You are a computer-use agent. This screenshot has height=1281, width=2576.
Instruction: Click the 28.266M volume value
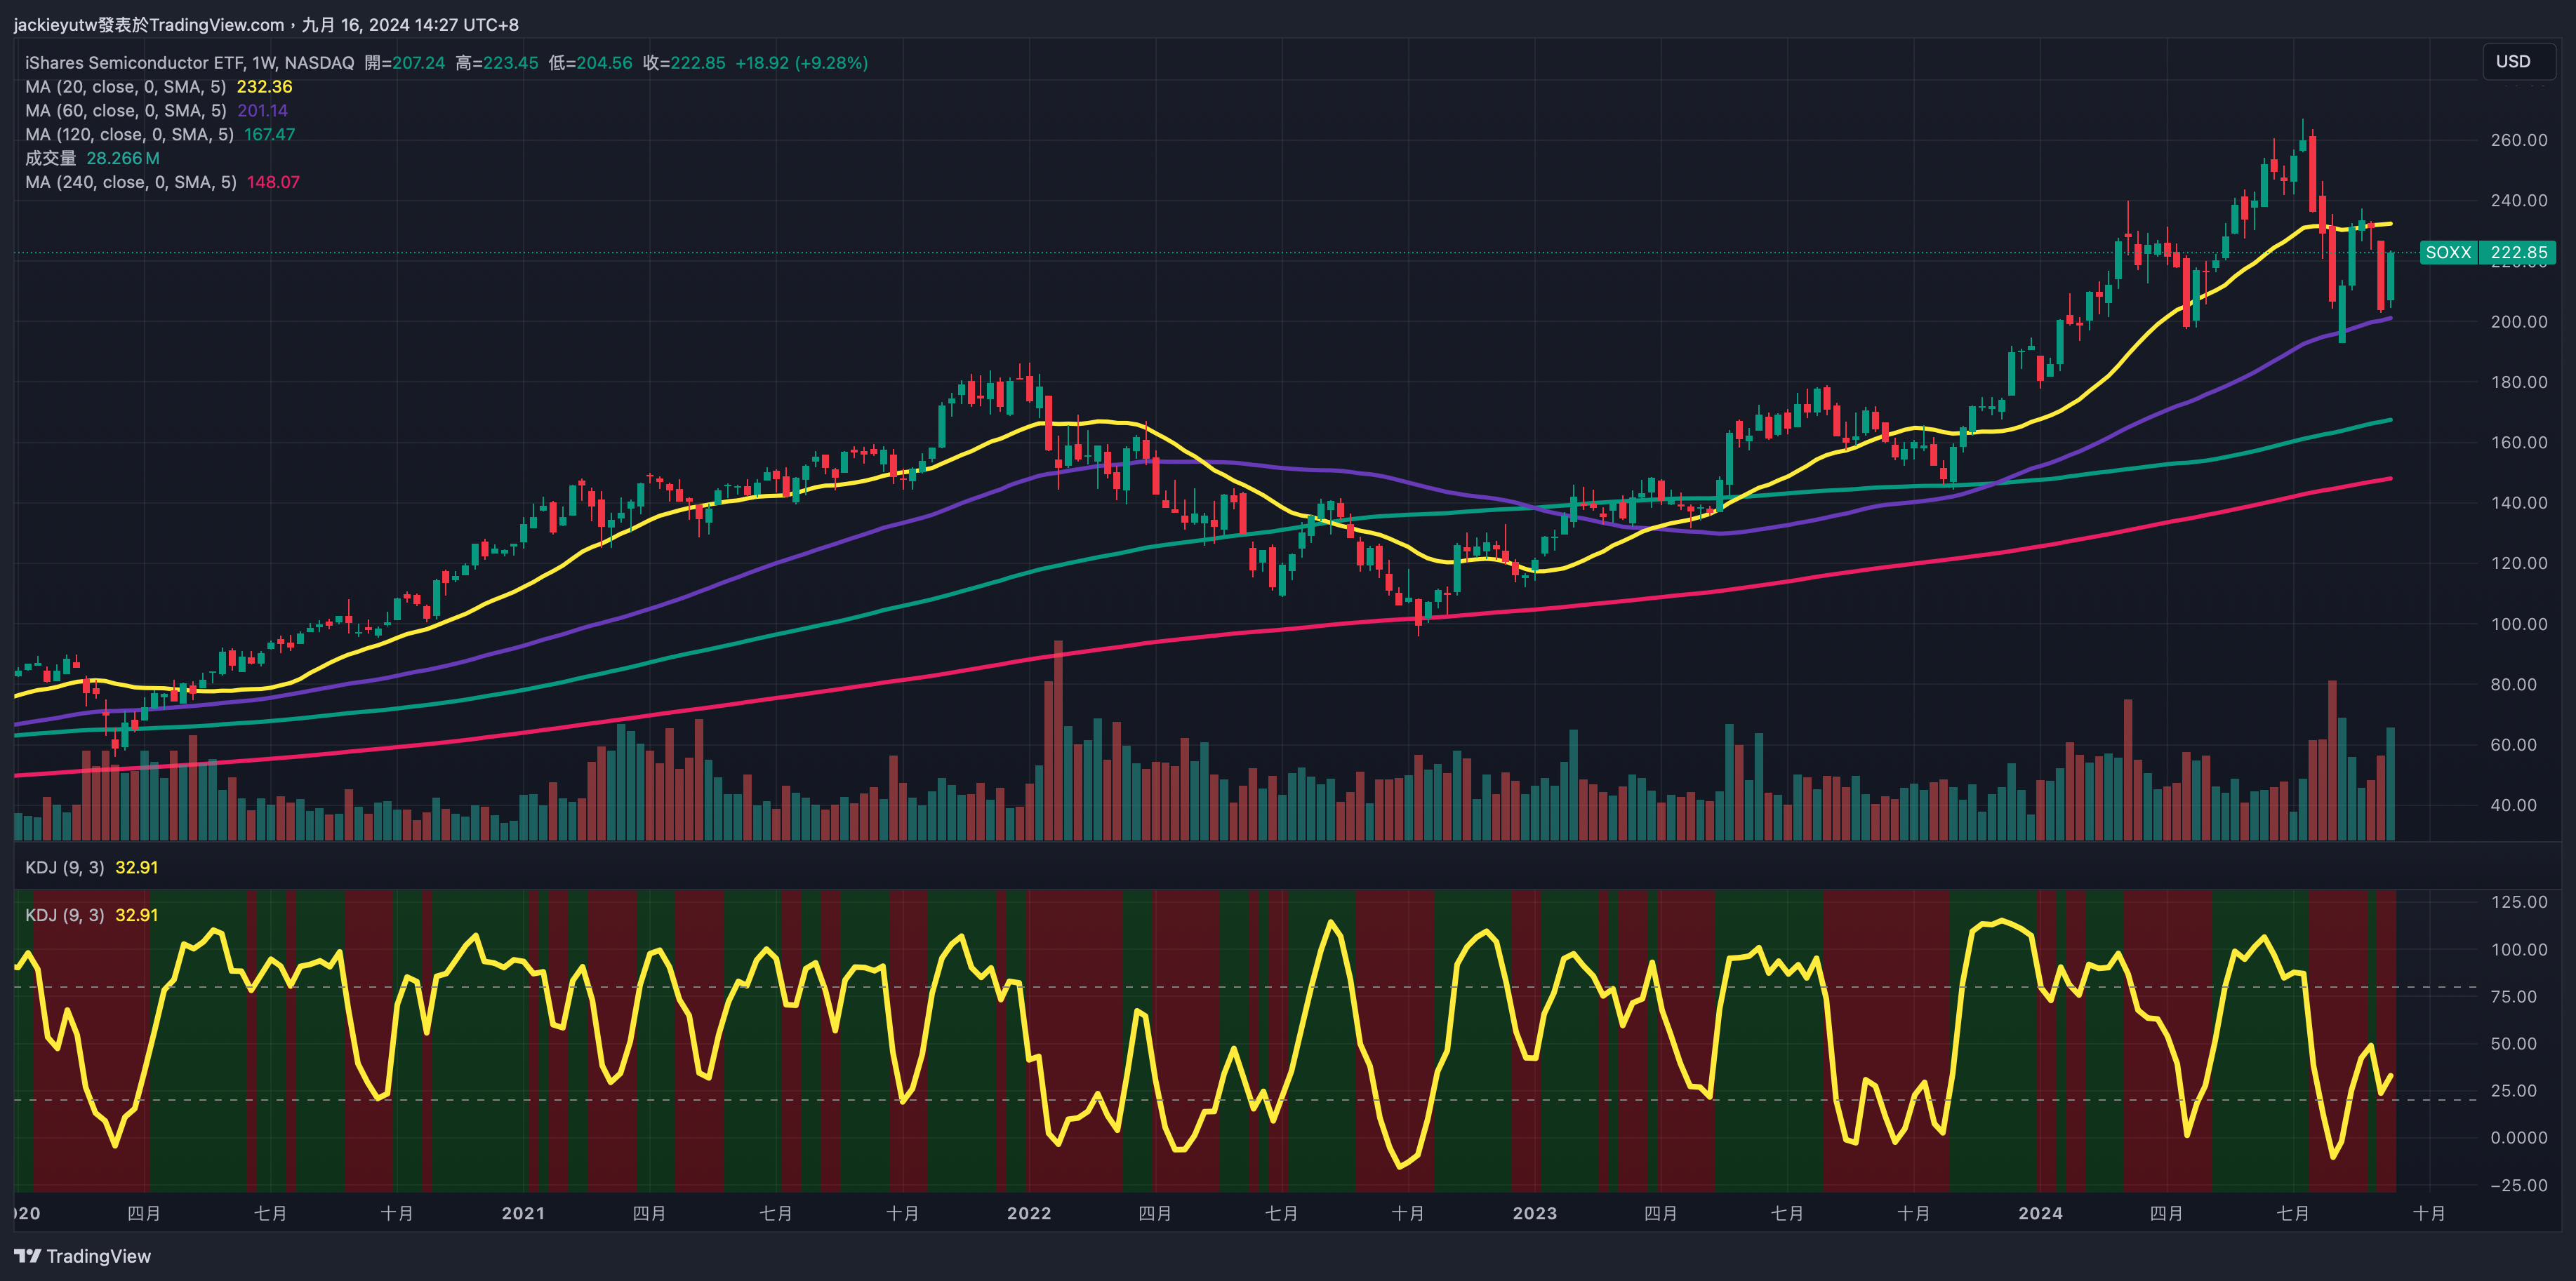tap(122, 158)
